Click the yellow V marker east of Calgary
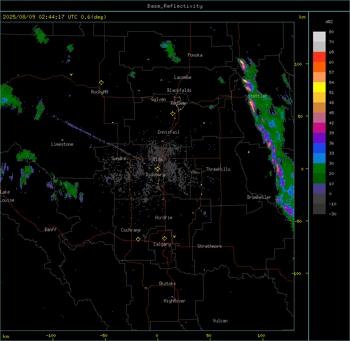 [174, 237]
